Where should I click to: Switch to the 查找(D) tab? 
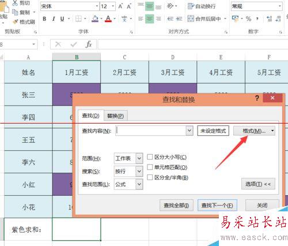pos(90,115)
